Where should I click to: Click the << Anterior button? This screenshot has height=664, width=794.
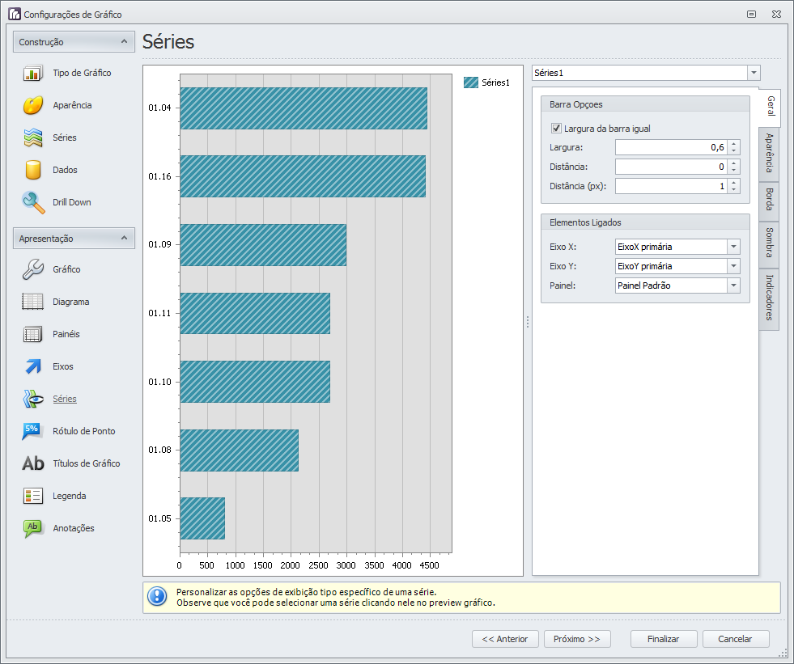coord(505,639)
